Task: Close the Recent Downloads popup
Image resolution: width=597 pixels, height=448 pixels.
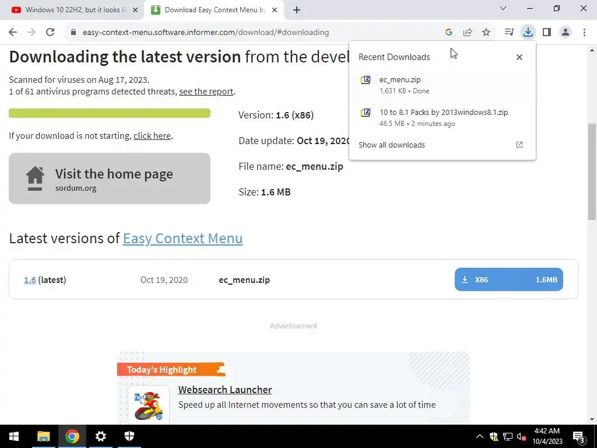Action: (519, 57)
